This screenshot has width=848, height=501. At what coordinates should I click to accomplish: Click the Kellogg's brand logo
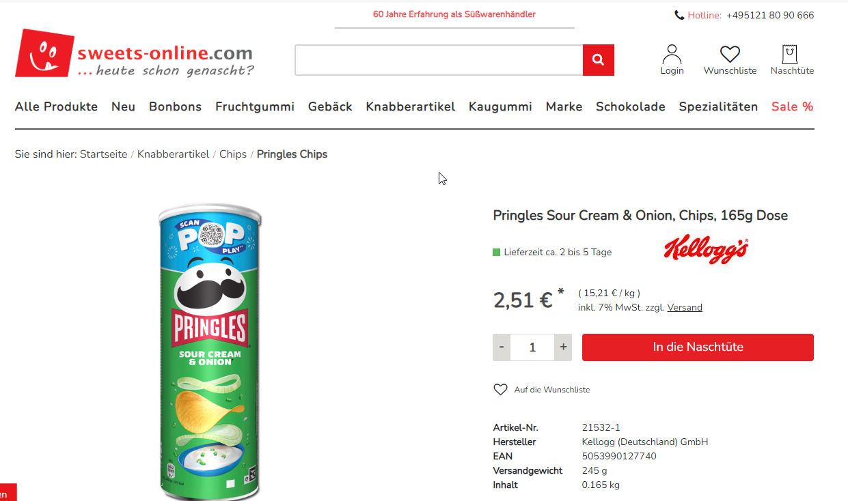[706, 250]
